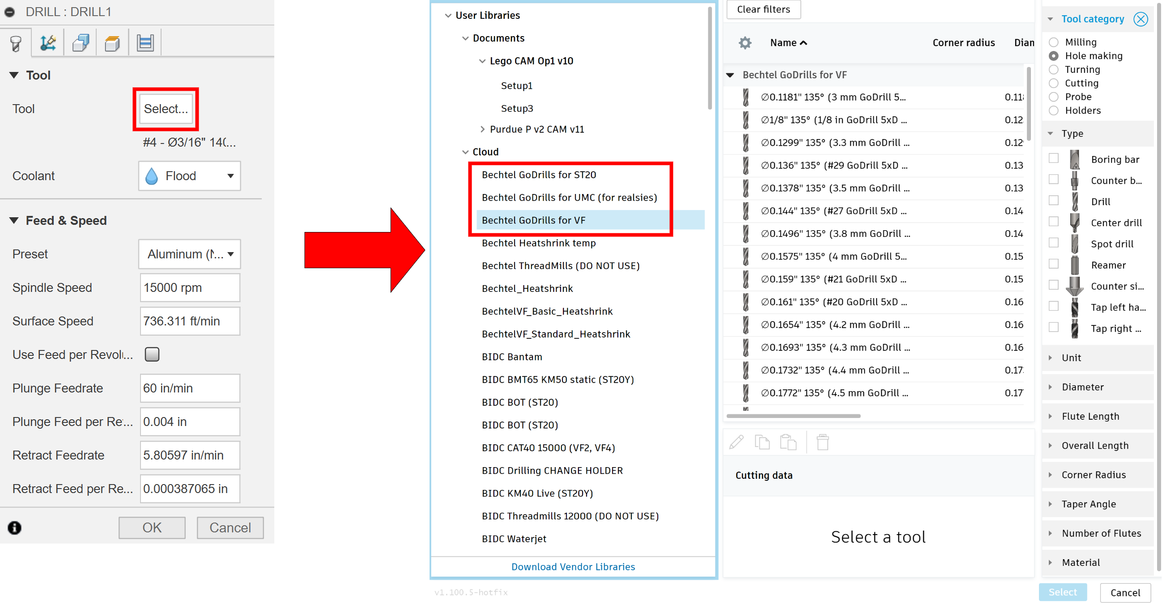1162x603 pixels.
Task: Click the table settings gear icon
Action: (745, 43)
